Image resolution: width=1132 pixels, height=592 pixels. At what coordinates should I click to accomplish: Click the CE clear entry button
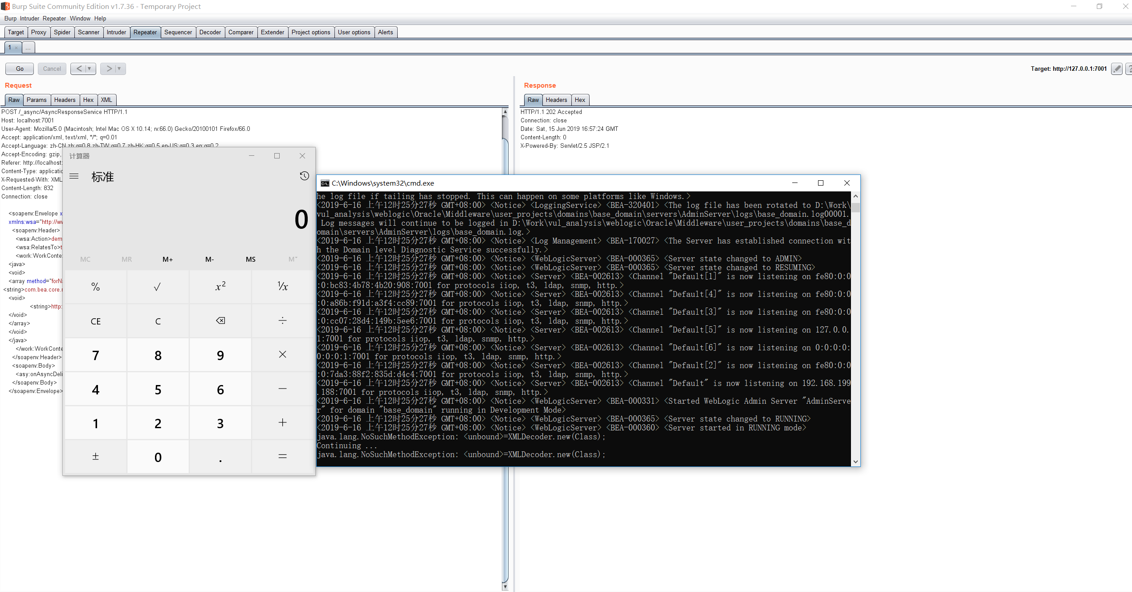[x=95, y=320]
